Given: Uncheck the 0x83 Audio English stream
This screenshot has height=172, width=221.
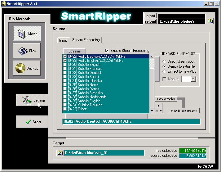Looking at the screenshot, I should (x=65, y=61).
